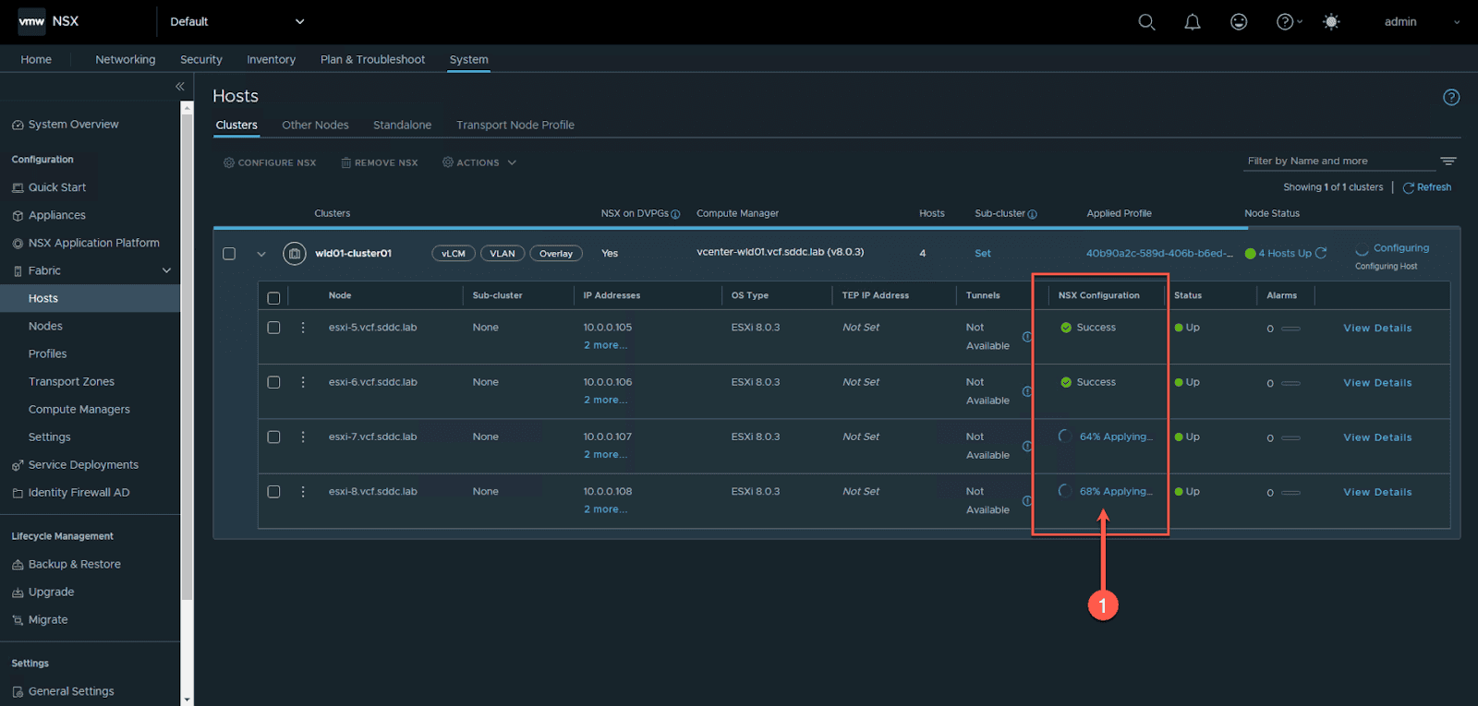Click the Hosts page help question icon
This screenshot has height=706, width=1478.
(1451, 98)
